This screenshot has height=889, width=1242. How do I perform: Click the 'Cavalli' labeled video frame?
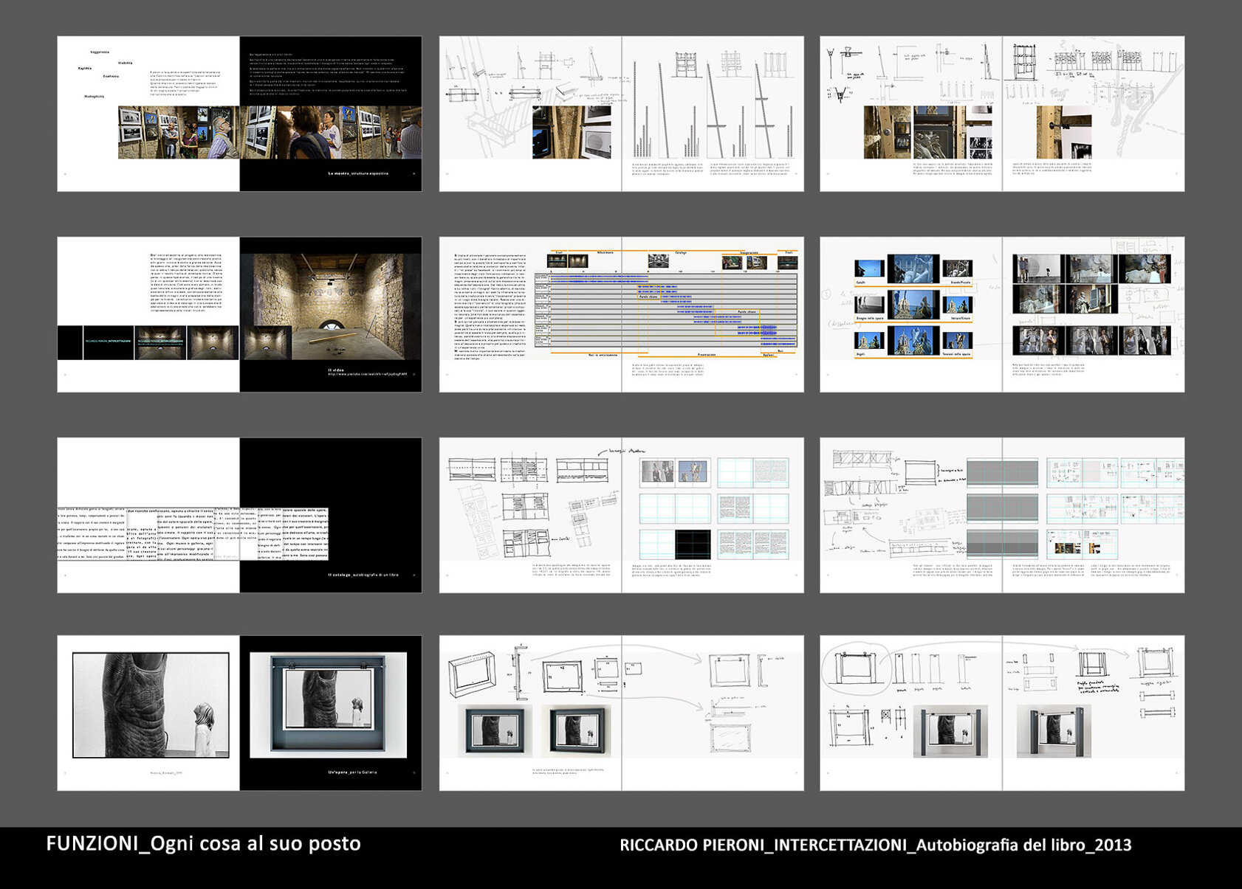pyautogui.click(x=869, y=271)
